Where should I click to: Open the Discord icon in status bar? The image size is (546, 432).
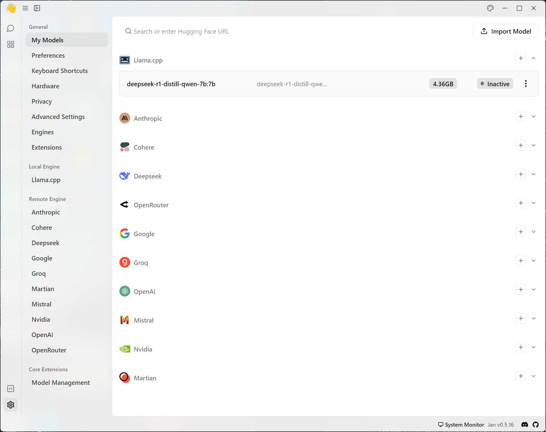pos(525,424)
